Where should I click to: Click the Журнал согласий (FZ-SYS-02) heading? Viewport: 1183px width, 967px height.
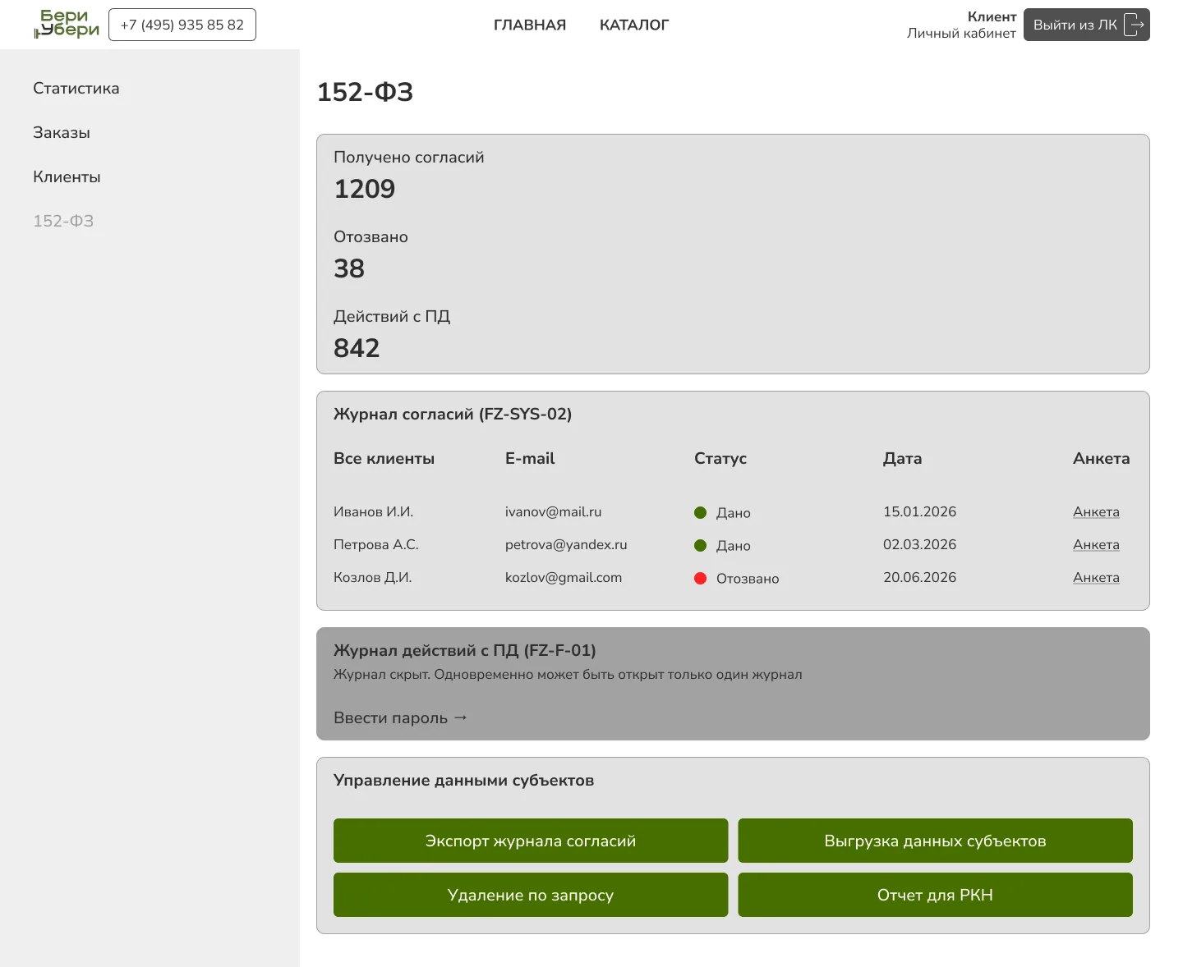click(453, 414)
